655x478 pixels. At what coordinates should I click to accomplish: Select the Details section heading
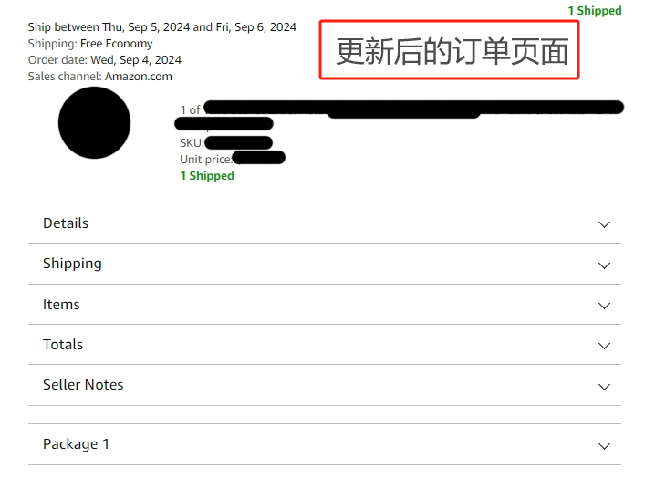pos(66,223)
